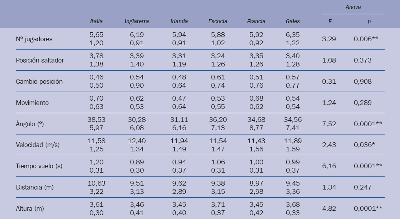
Task: Select the Nº jugadores row label
Action: click(x=34, y=39)
